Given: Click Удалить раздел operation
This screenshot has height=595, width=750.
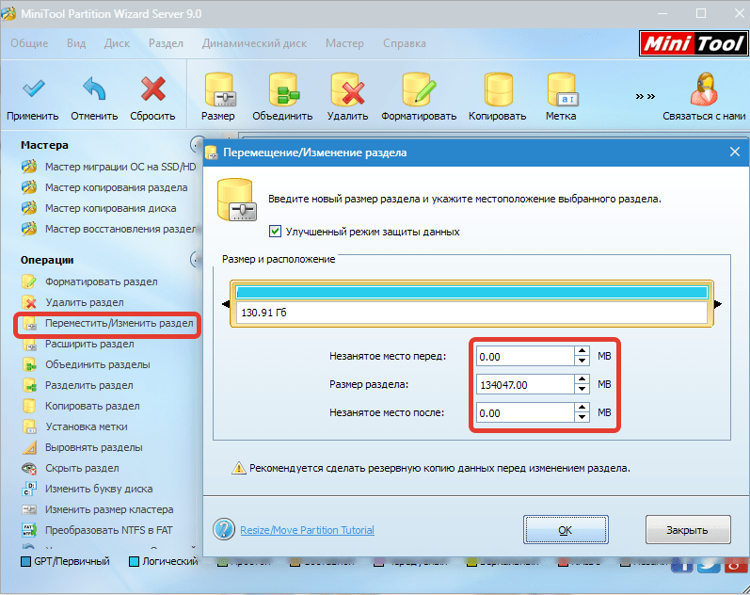Looking at the screenshot, I should (x=72, y=302).
